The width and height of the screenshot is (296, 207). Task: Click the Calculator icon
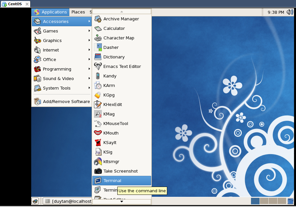click(98, 29)
